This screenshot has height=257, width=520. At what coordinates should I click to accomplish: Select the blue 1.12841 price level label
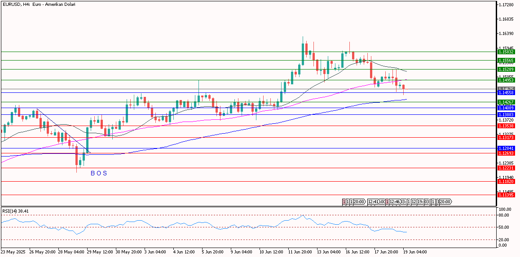[506, 148]
